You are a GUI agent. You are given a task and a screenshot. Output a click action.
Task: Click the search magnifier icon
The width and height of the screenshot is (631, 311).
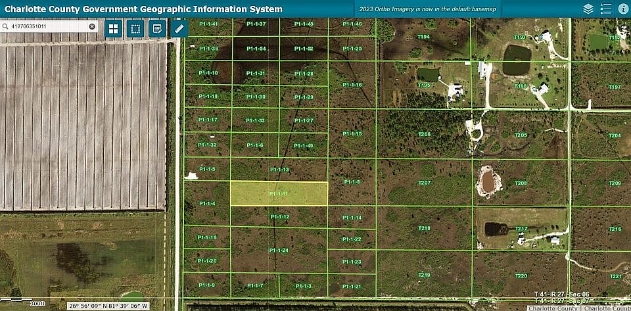click(x=5, y=27)
